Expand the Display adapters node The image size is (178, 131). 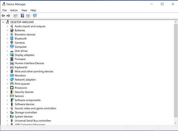pyautogui.click(x=7, y=55)
